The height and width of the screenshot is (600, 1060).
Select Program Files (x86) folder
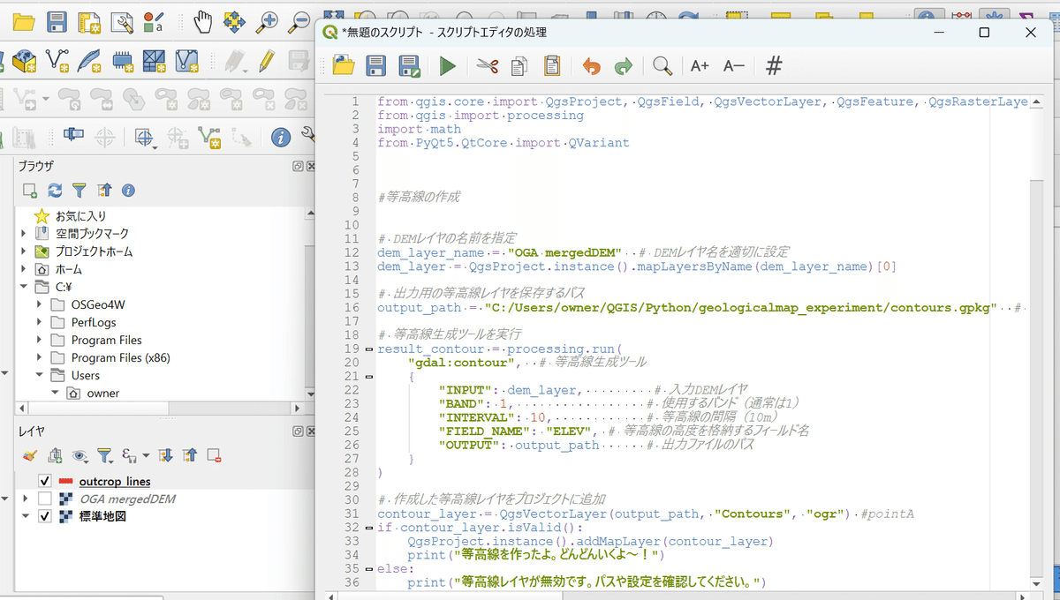tap(120, 357)
